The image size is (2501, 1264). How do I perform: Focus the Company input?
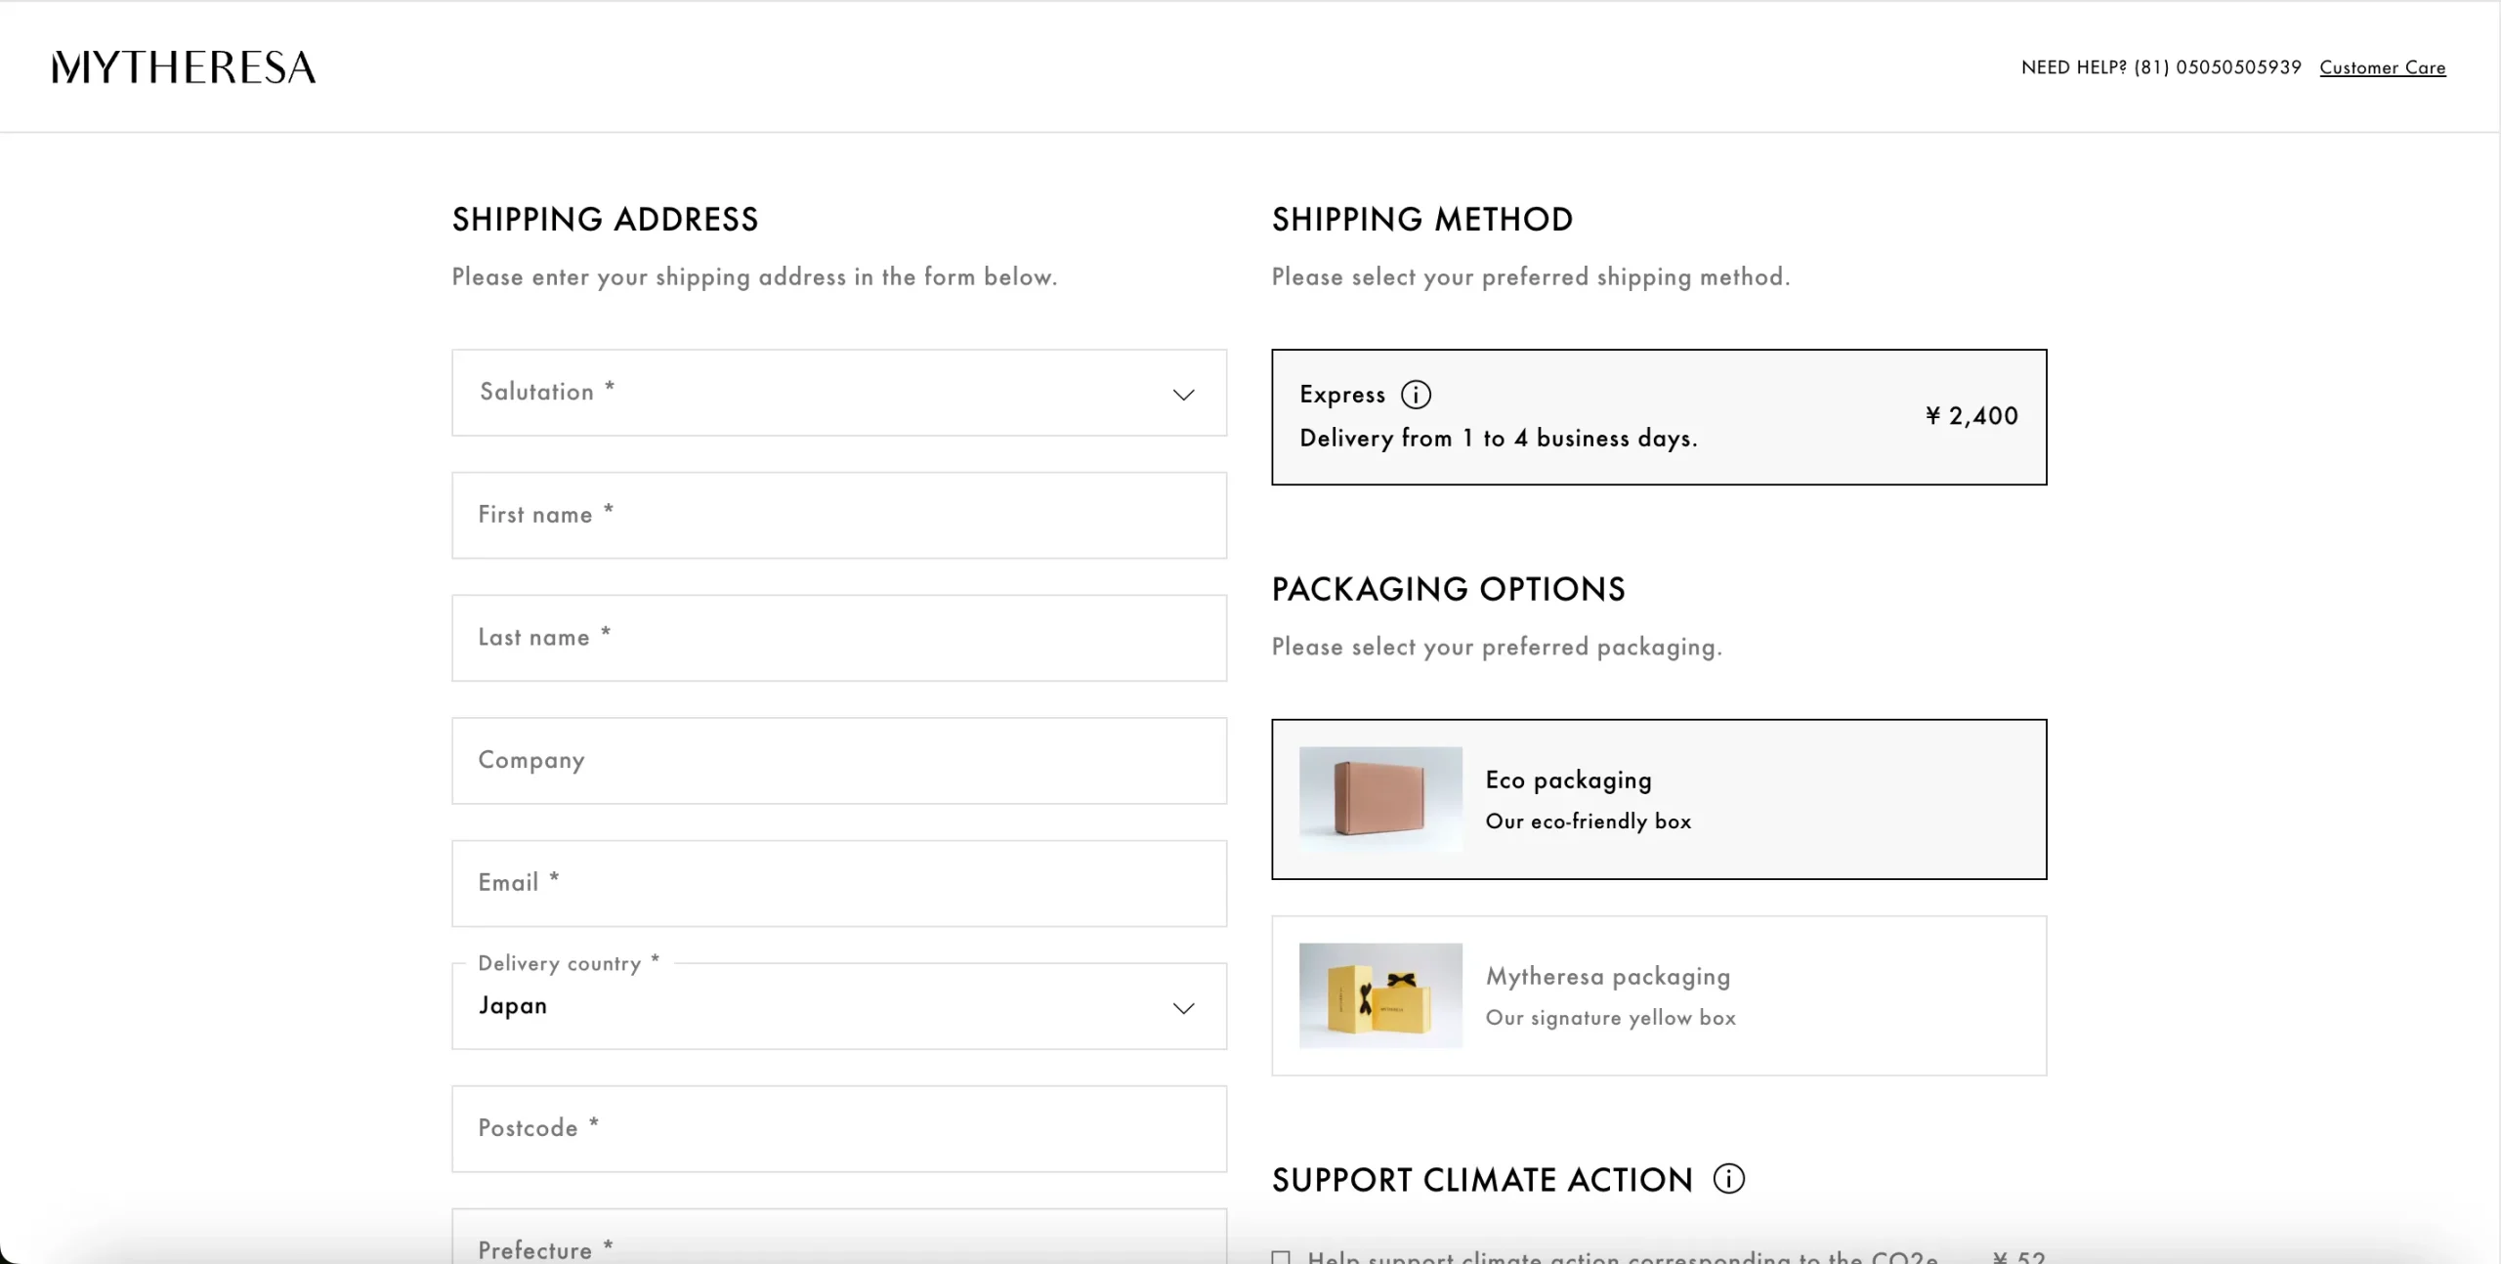[839, 761]
